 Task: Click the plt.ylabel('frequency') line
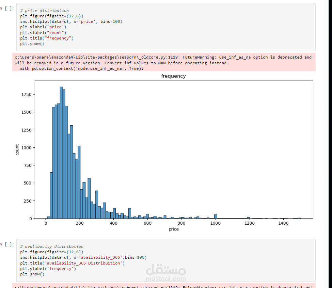click(48, 269)
